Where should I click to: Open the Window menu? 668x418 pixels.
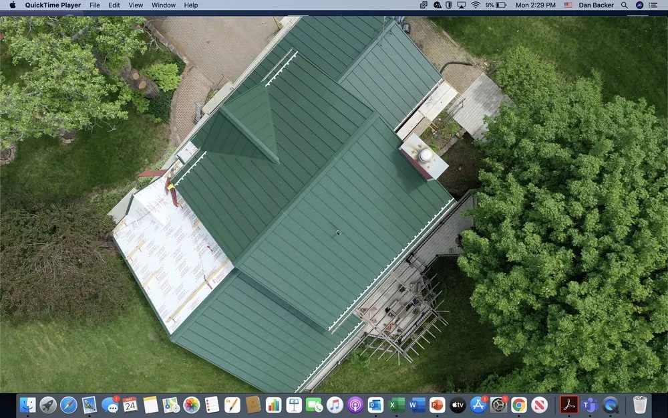point(164,5)
